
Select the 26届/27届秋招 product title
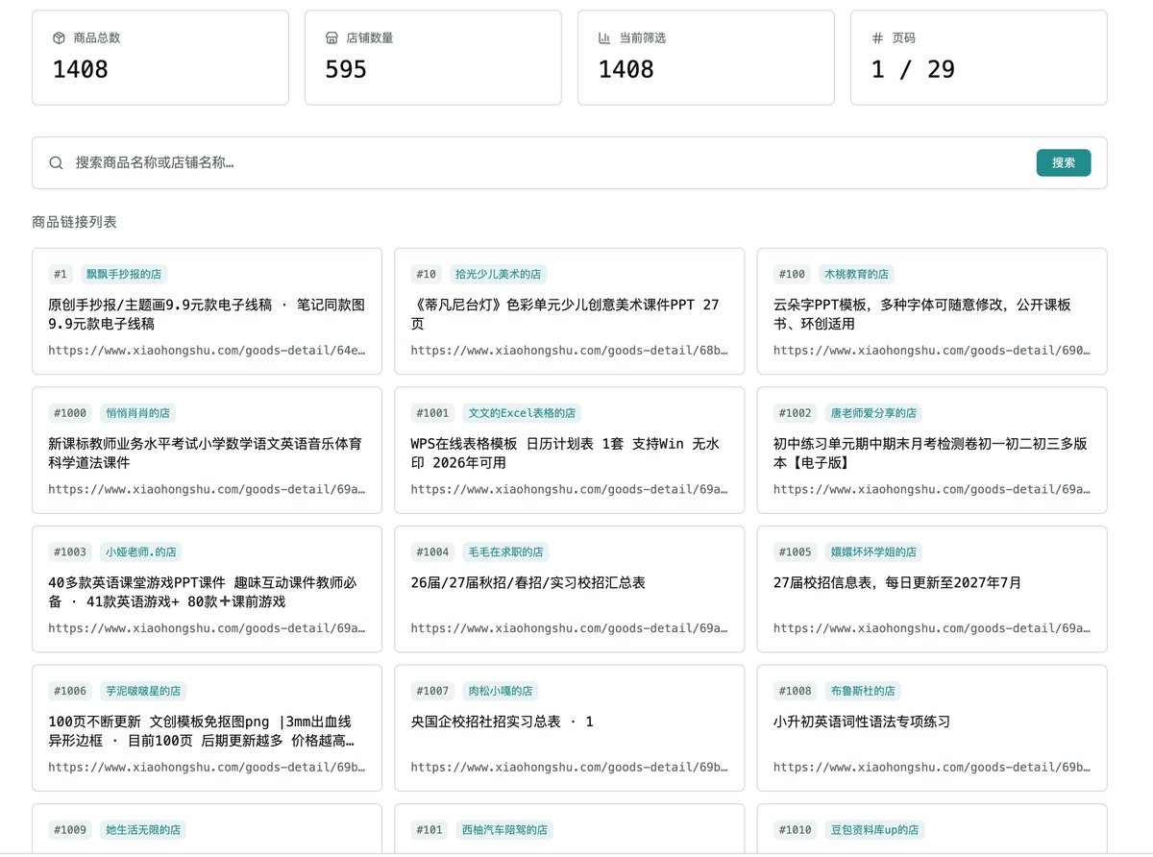(x=527, y=583)
